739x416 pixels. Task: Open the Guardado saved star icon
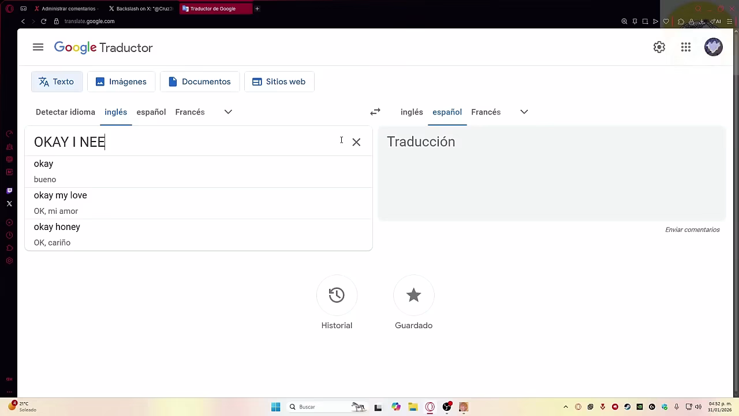[x=413, y=295]
